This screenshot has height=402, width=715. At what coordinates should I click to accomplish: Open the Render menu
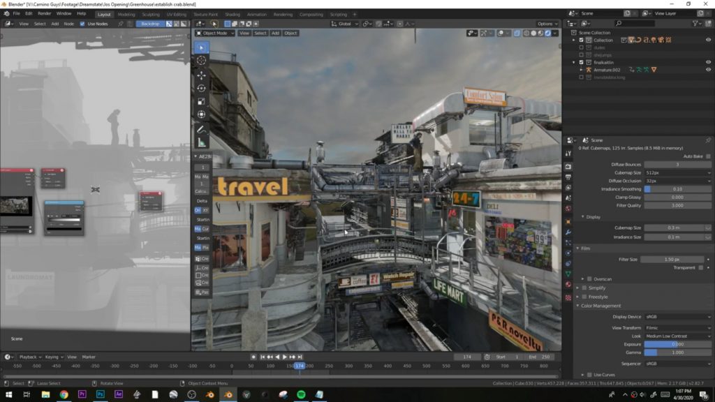coord(44,14)
